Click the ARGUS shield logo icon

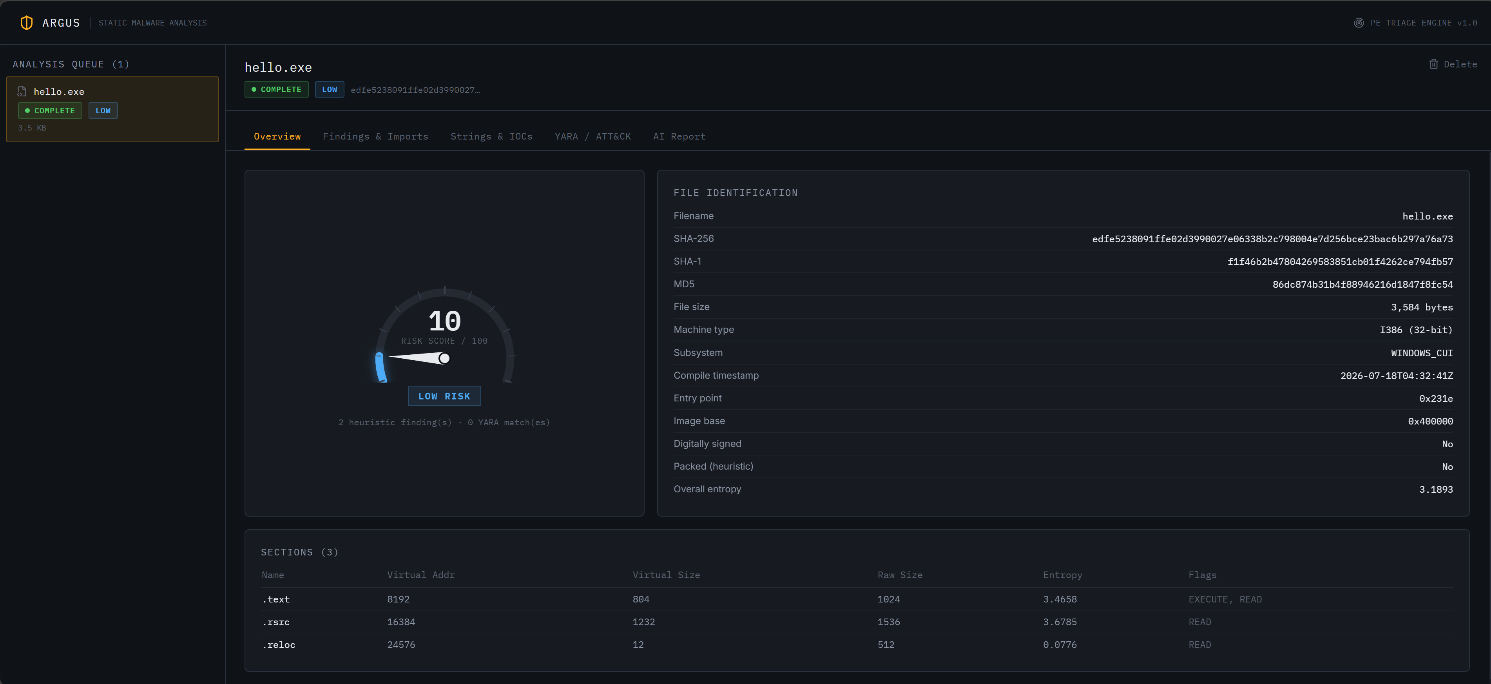coord(27,23)
